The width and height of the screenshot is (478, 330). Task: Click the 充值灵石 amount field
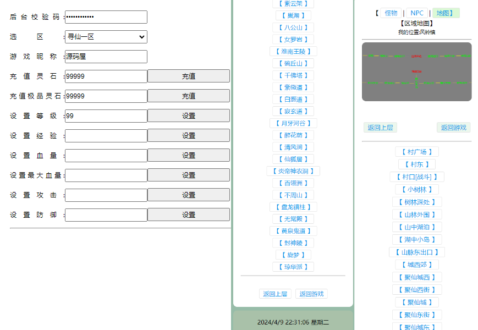pyautogui.click(x=106, y=76)
